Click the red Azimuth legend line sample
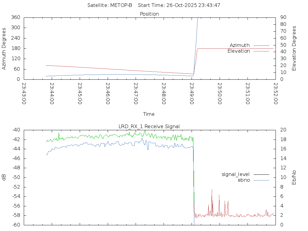 click(x=261, y=45)
